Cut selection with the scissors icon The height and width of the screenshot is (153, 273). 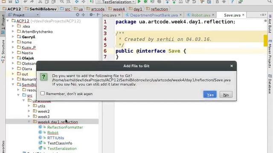(x=40, y=2)
